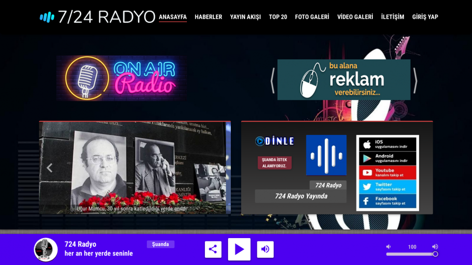Toggle mute with the speaker button
Image resolution: width=472 pixels, height=265 pixels.
[265, 249]
